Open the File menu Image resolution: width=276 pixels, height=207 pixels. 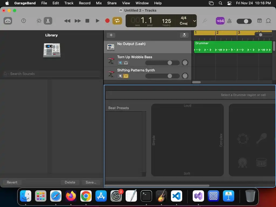(x=44, y=3)
